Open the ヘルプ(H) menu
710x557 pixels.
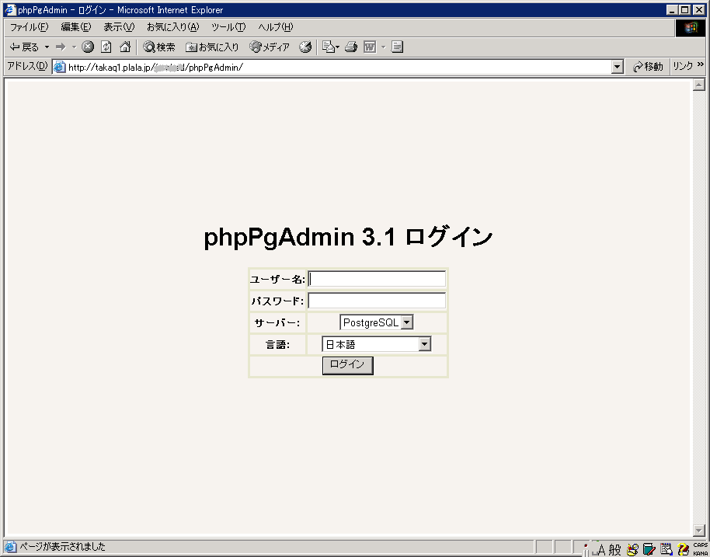coord(276,27)
